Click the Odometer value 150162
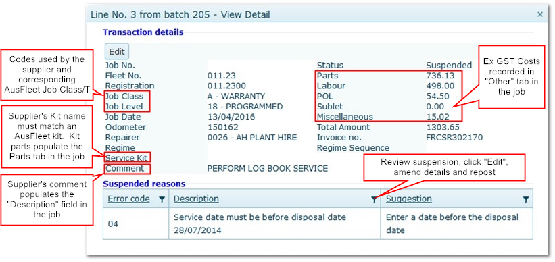The image size is (555, 262). 222,127
